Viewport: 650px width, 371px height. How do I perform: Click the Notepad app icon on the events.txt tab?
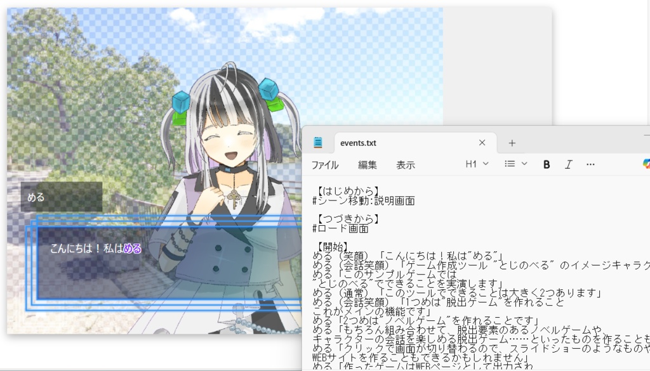(x=317, y=142)
